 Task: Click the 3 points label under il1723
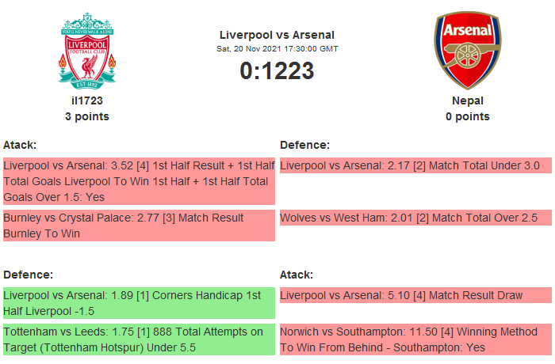(x=87, y=116)
